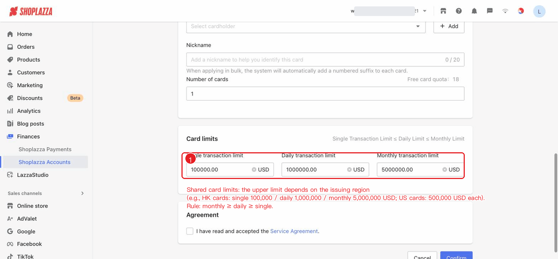The width and height of the screenshot is (558, 259).
Task: Go to Home in sidebar
Action: pos(24,34)
